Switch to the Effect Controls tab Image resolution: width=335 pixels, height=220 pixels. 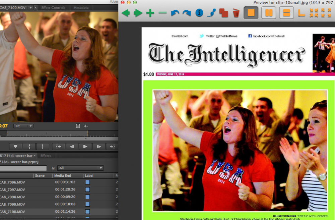53,8
